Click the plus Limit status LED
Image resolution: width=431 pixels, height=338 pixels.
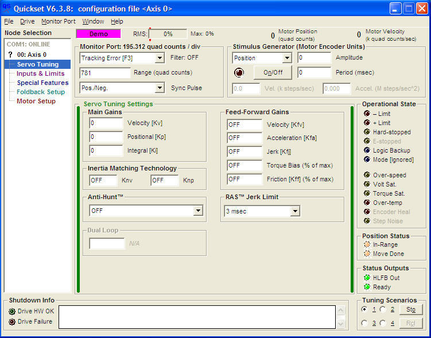click(x=367, y=123)
